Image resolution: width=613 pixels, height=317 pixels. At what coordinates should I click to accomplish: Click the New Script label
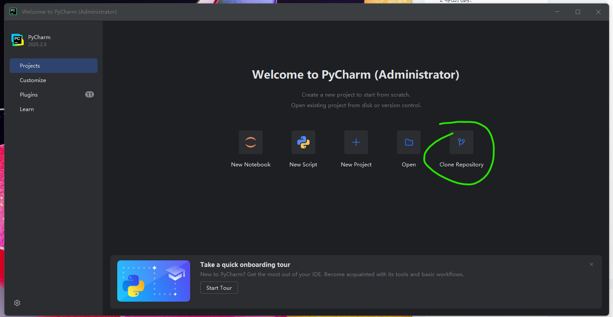[x=303, y=165]
